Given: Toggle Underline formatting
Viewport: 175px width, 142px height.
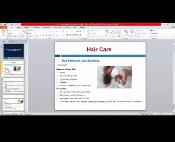Looking at the screenshot, I should click(43, 35).
